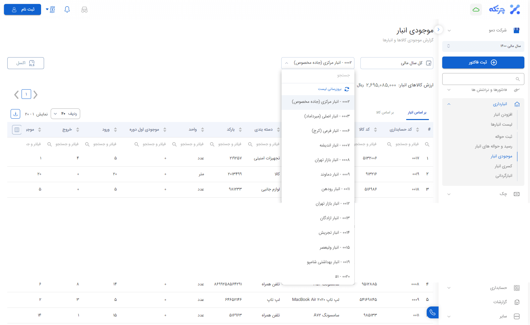Click the currency selector icon
The height and width of the screenshot is (325, 530).
(52, 10)
